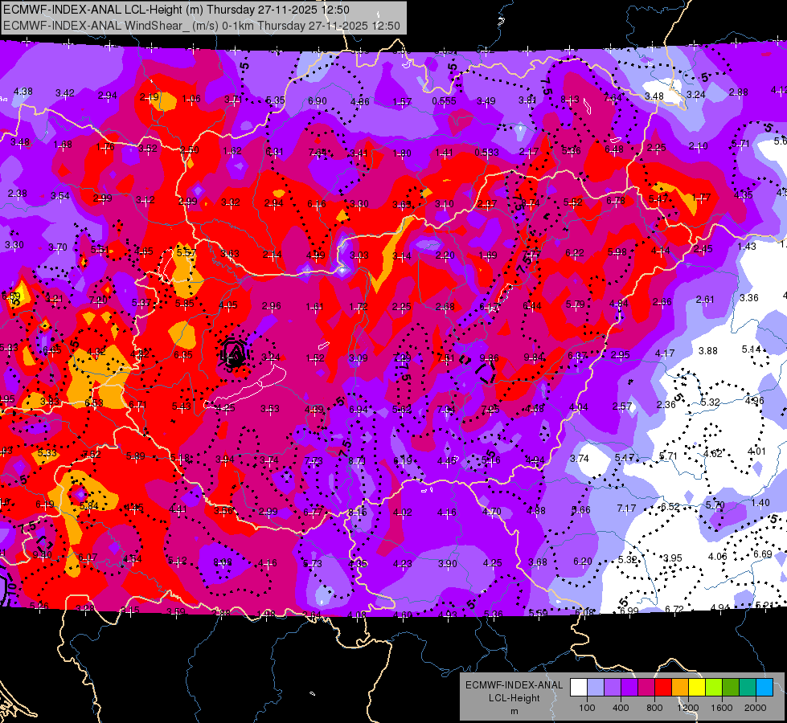Click the 9.86 wind shear value

[489, 357]
